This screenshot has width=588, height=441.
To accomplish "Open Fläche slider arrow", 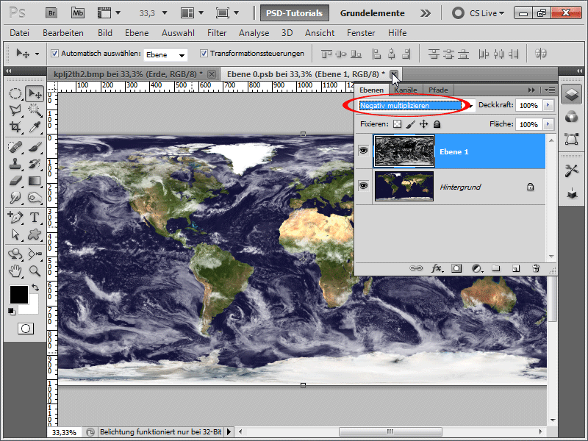I will pyautogui.click(x=548, y=124).
